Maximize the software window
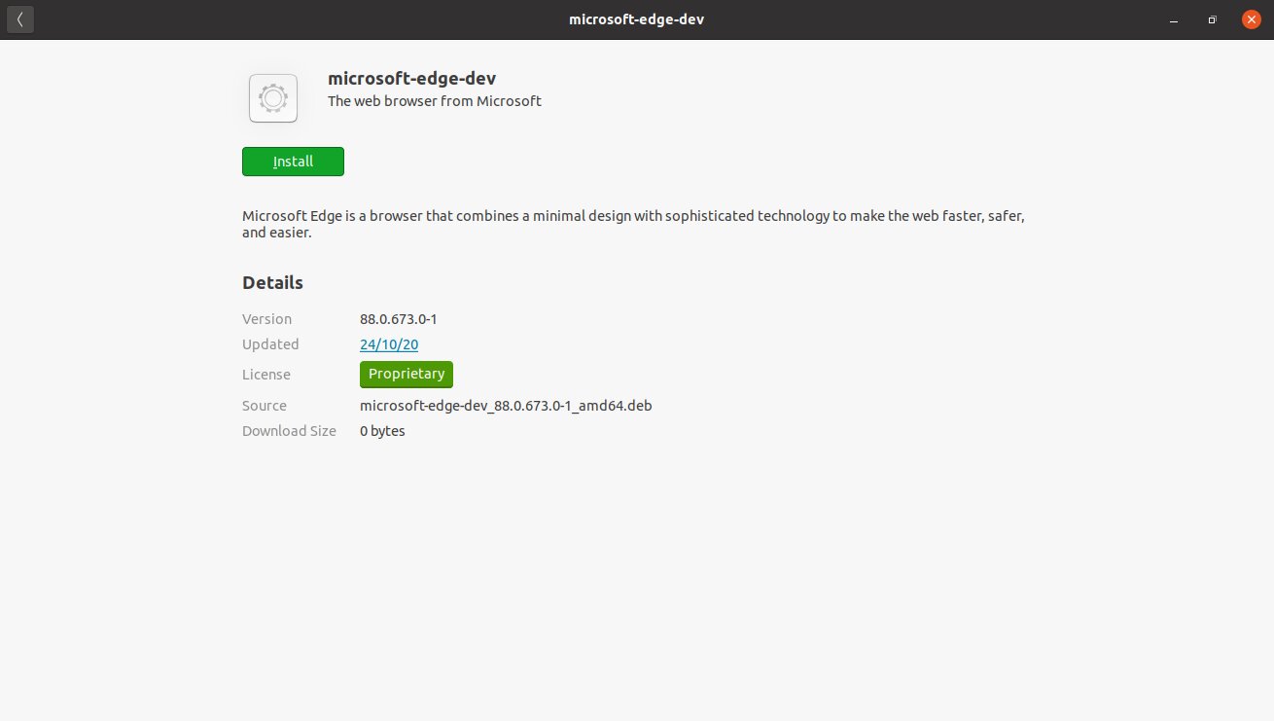 coord(1212,19)
